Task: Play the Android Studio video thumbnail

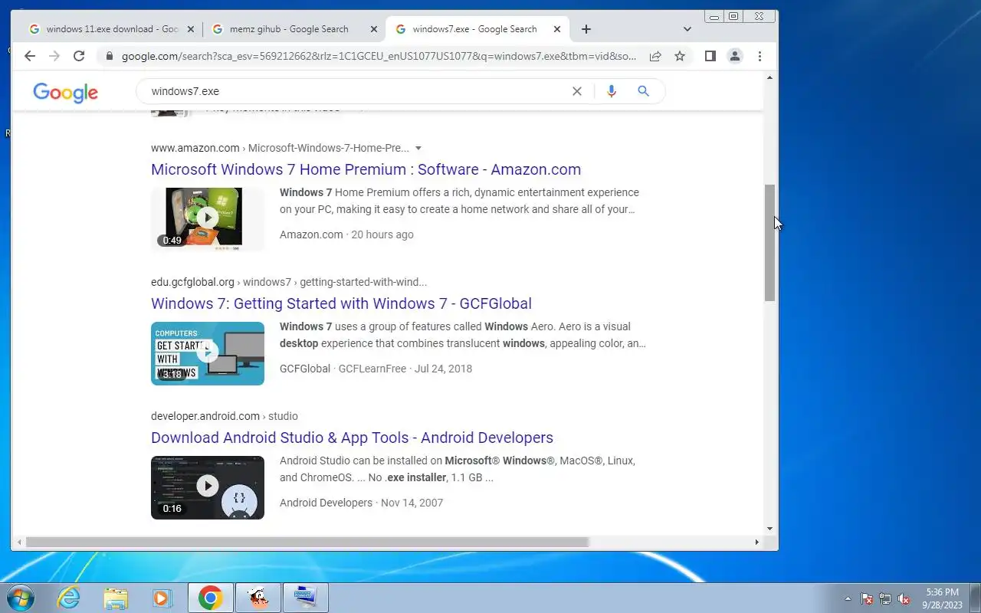Action: (208, 487)
